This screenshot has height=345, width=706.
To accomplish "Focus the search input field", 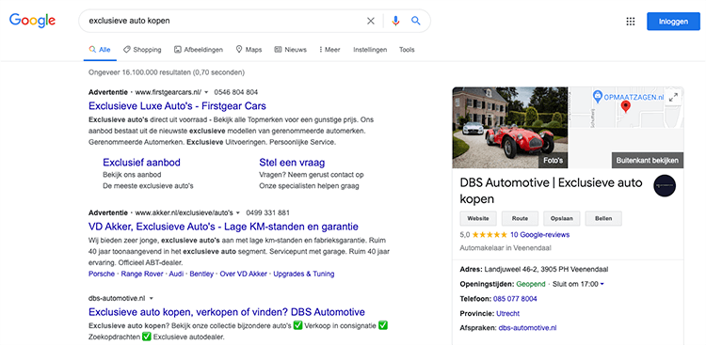I will [x=223, y=21].
